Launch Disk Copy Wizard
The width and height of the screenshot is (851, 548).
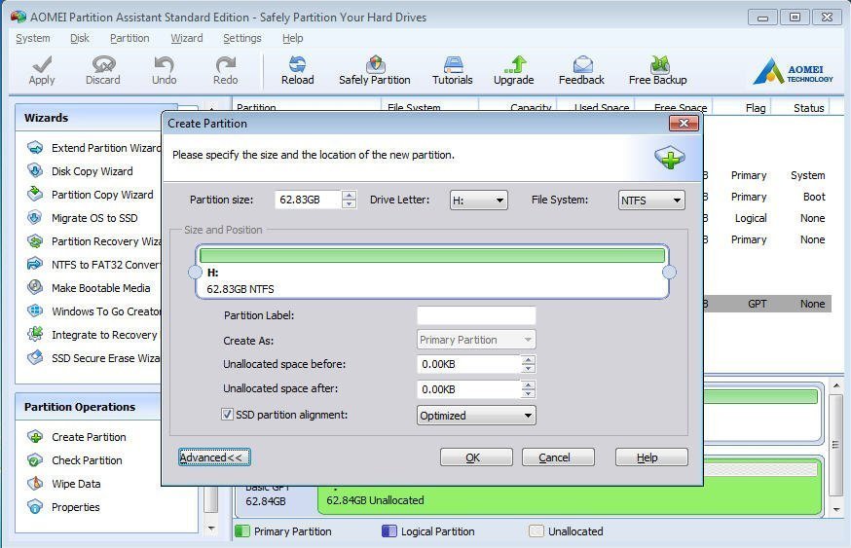click(80, 171)
